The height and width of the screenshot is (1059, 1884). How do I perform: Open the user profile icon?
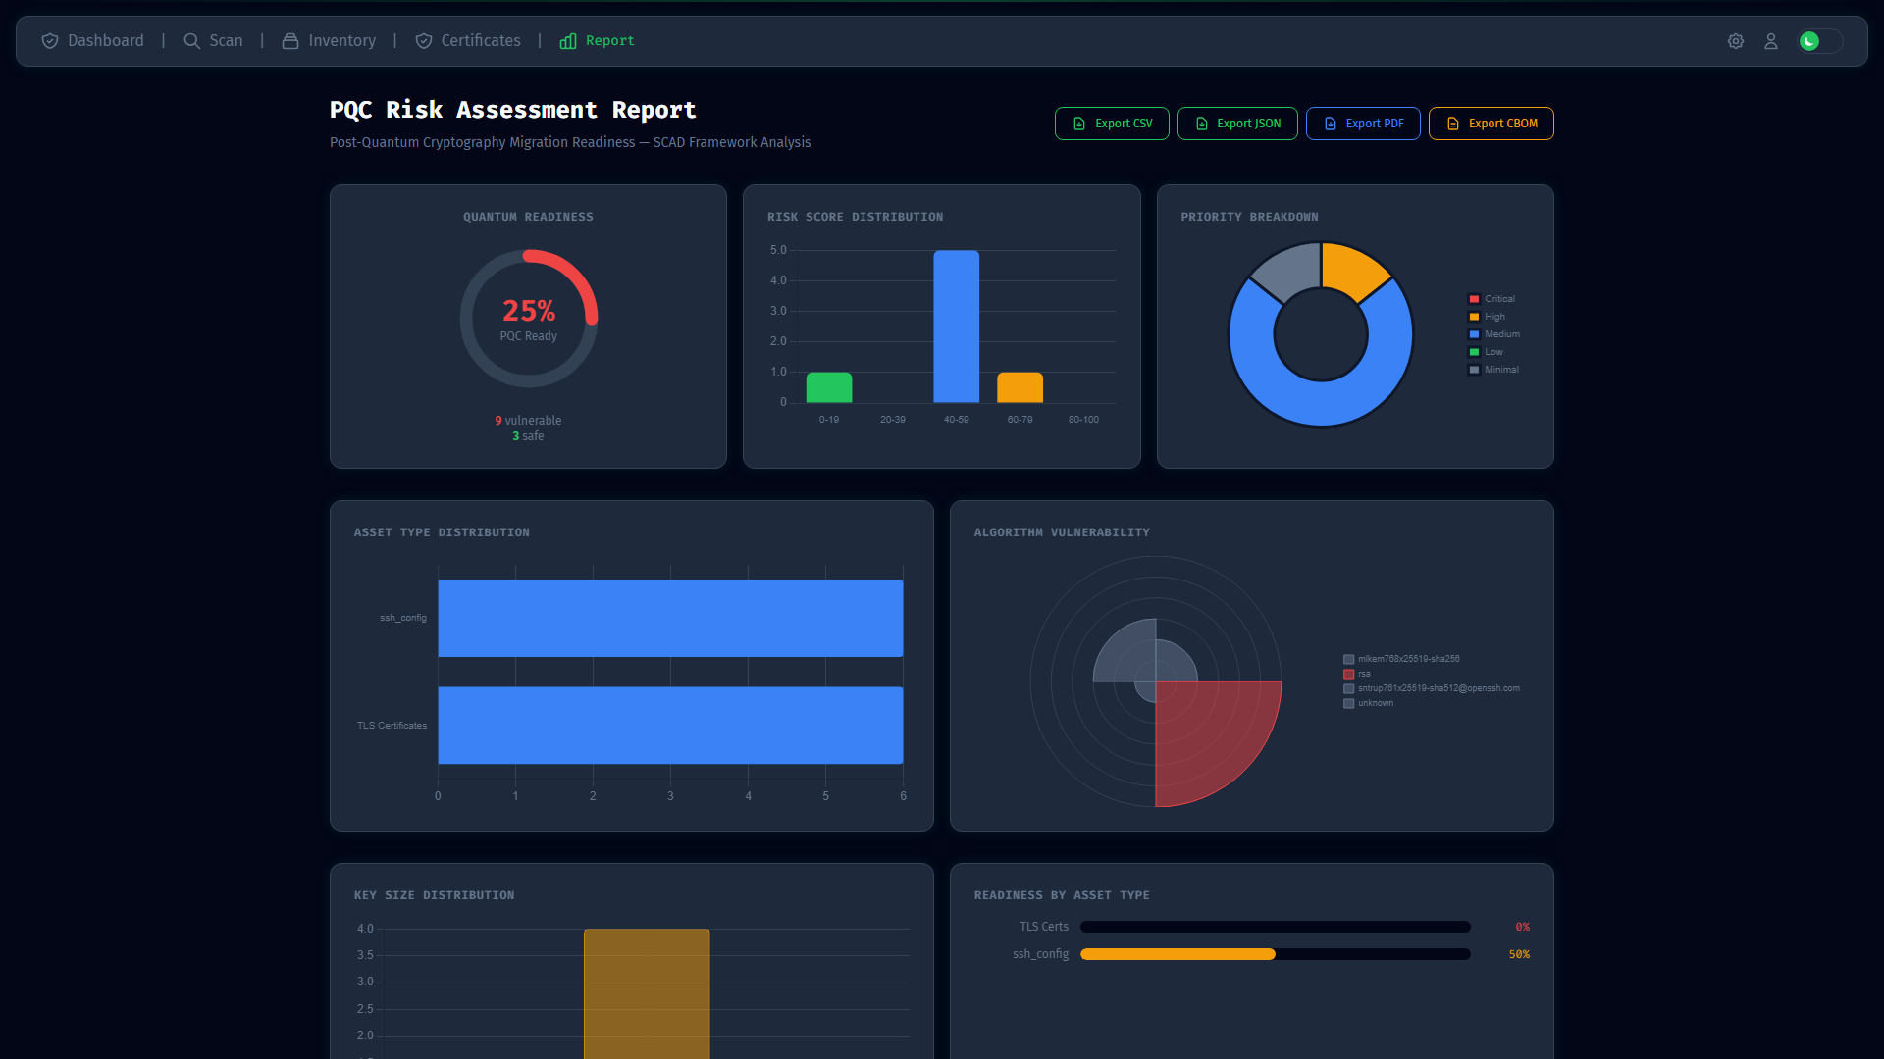click(1771, 41)
